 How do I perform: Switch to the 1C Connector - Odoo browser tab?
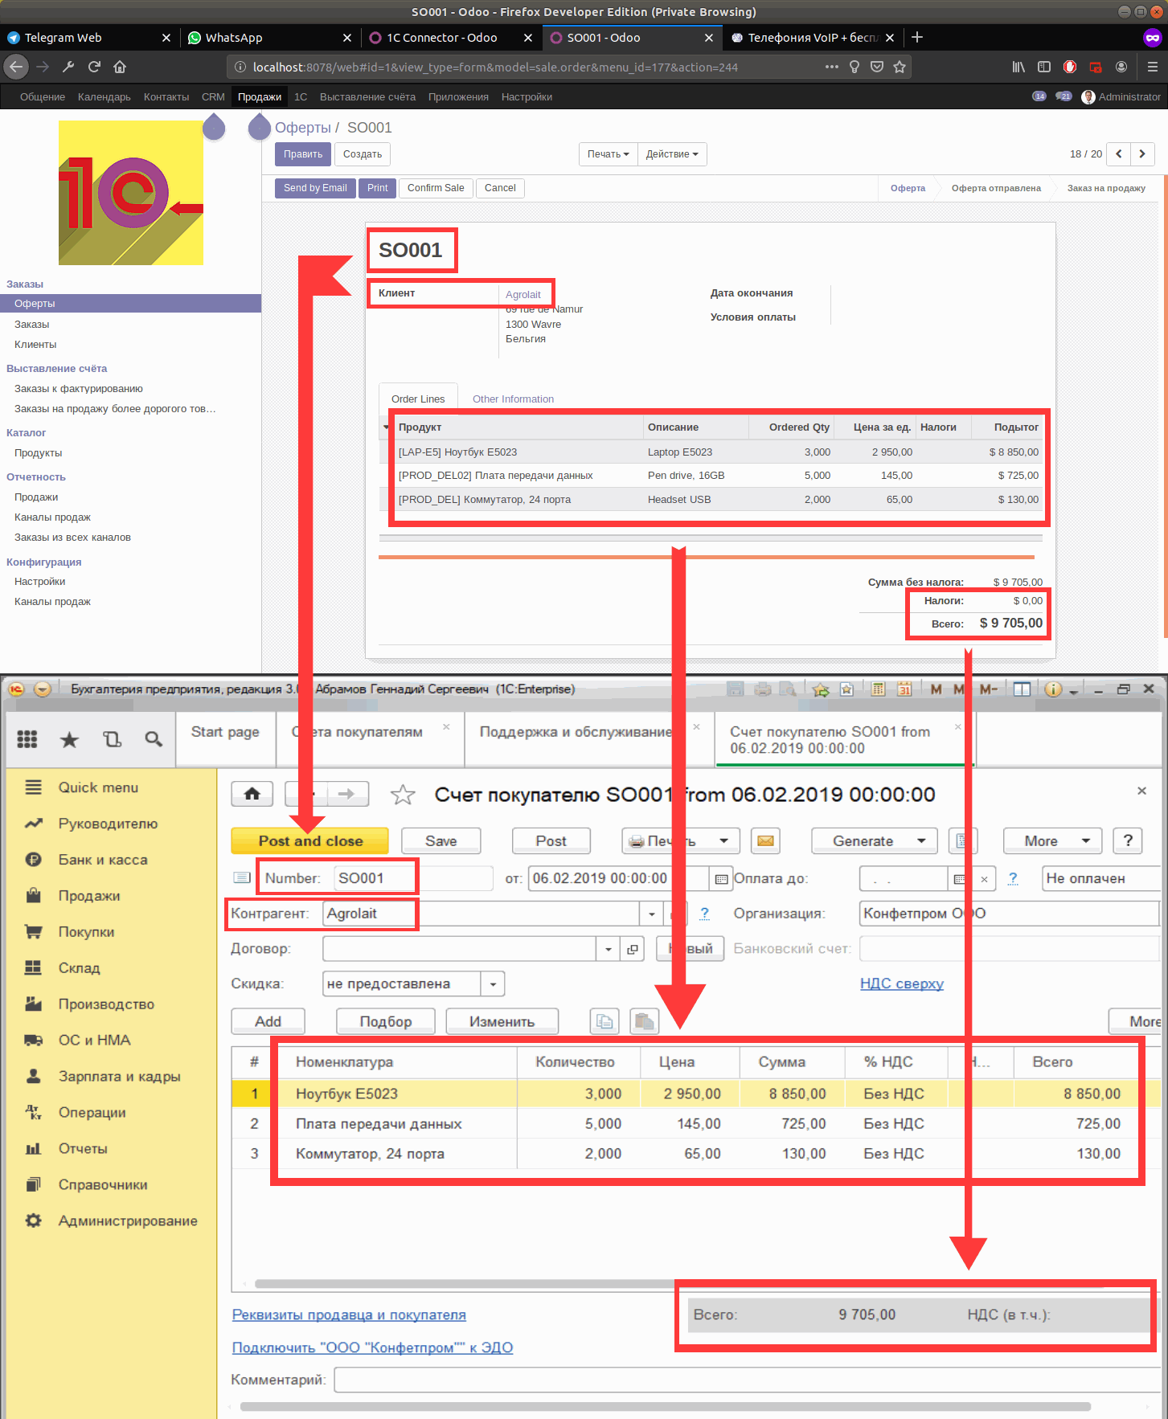441,38
